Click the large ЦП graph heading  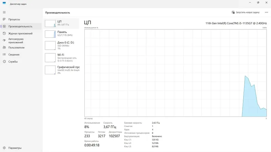(x=88, y=23)
